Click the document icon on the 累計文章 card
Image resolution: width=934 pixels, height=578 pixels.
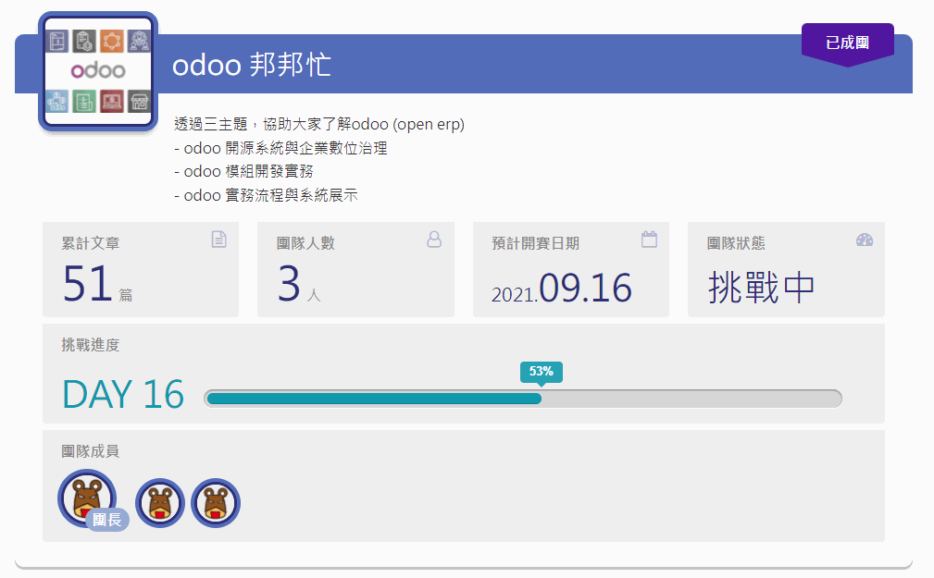click(218, 239)
